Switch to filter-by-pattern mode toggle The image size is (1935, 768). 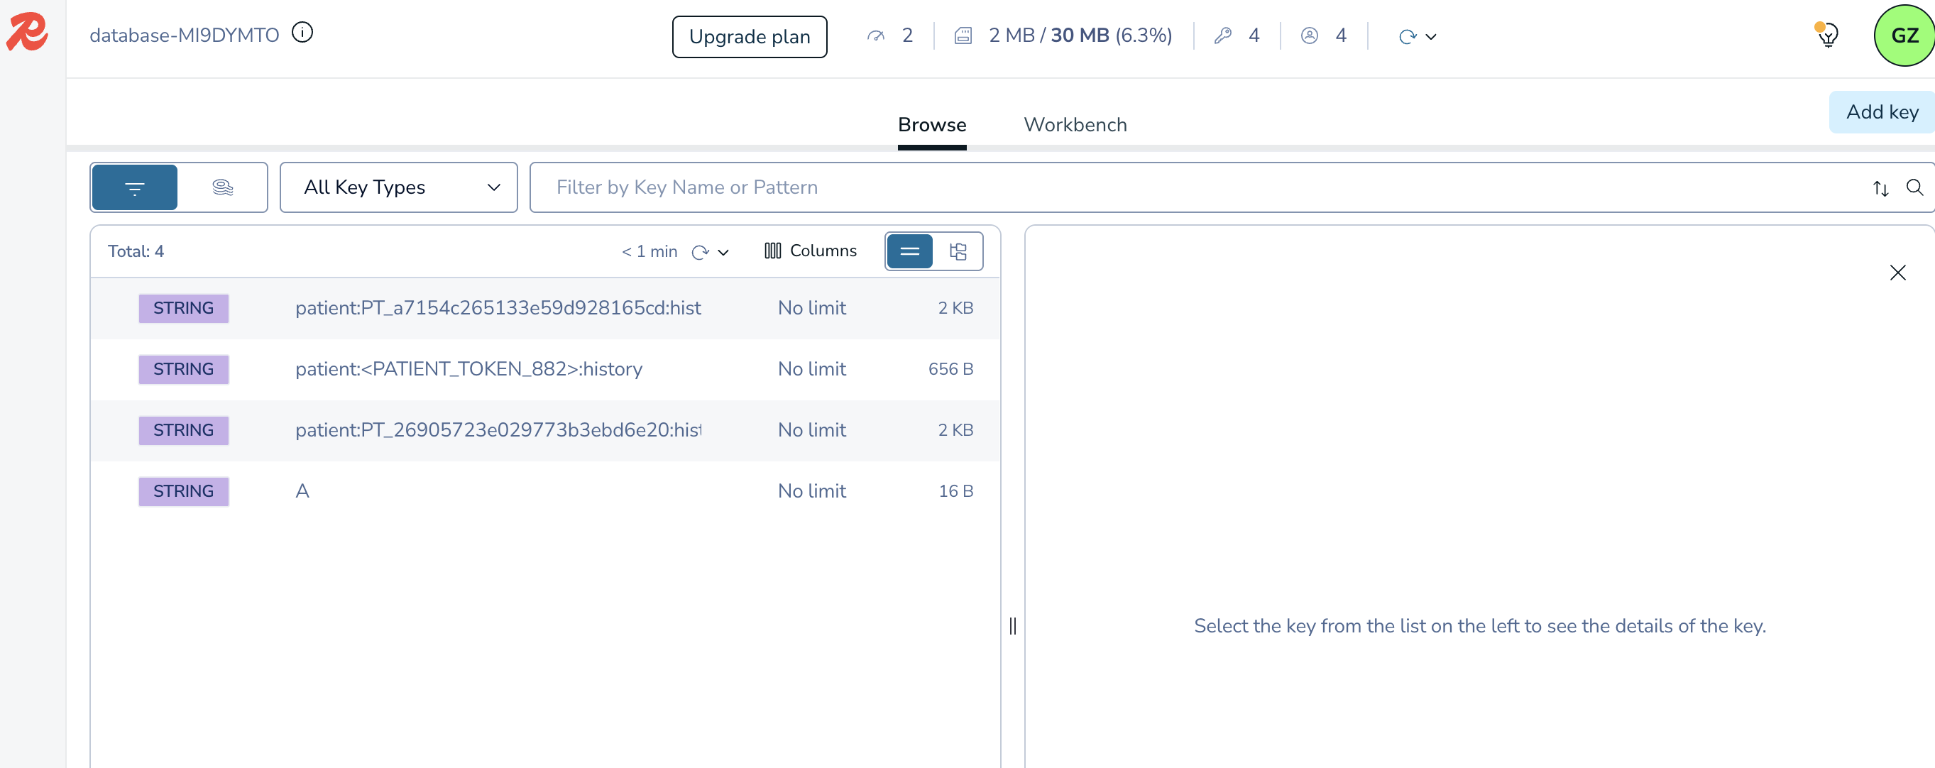click(x=134, y=187)
